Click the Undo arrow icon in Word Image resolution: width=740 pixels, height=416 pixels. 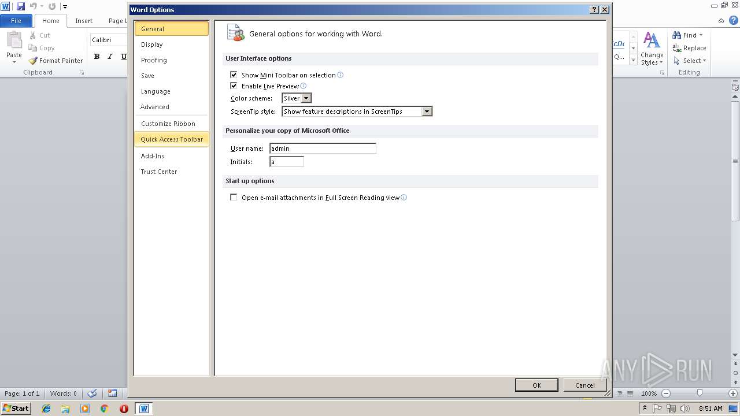(34, 6)
